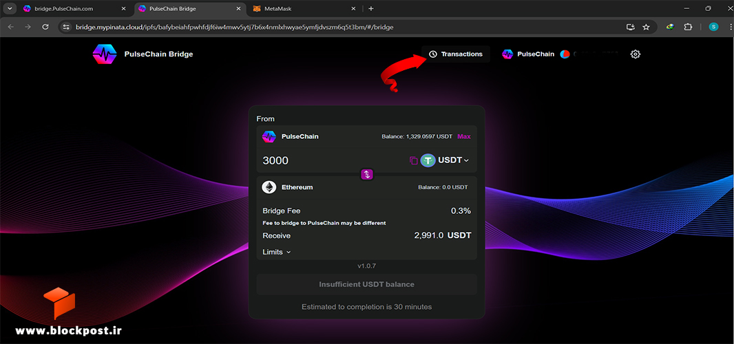Switch to bridge.PulseChain.com tab
Viewport: 734px width, 344px height.
click(x=76, y=8)
